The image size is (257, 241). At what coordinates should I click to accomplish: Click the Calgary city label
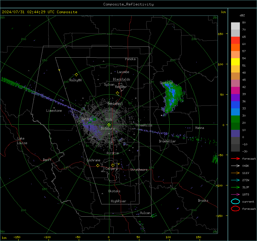pos(111,168)
